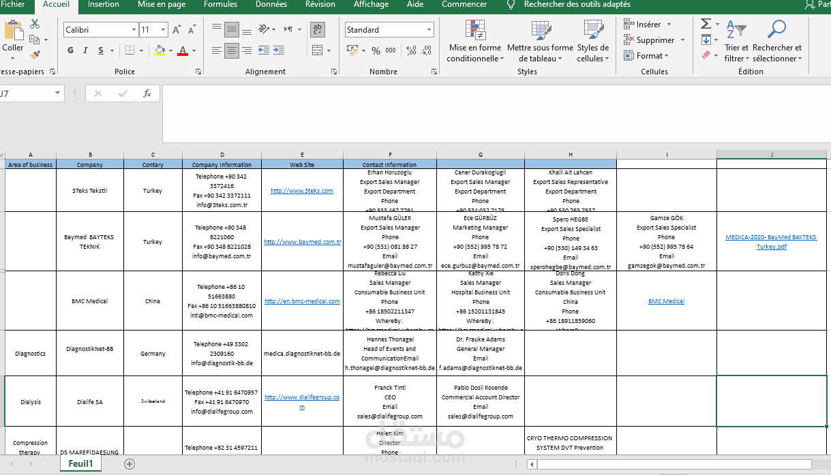Image resolution: width=831 pixels, height=475 pixels.
Task: Open the Formules tab
Action: tap(221, 5)
